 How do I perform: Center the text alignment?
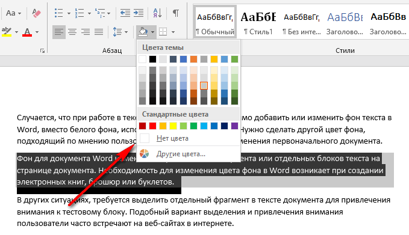(72, 32)
